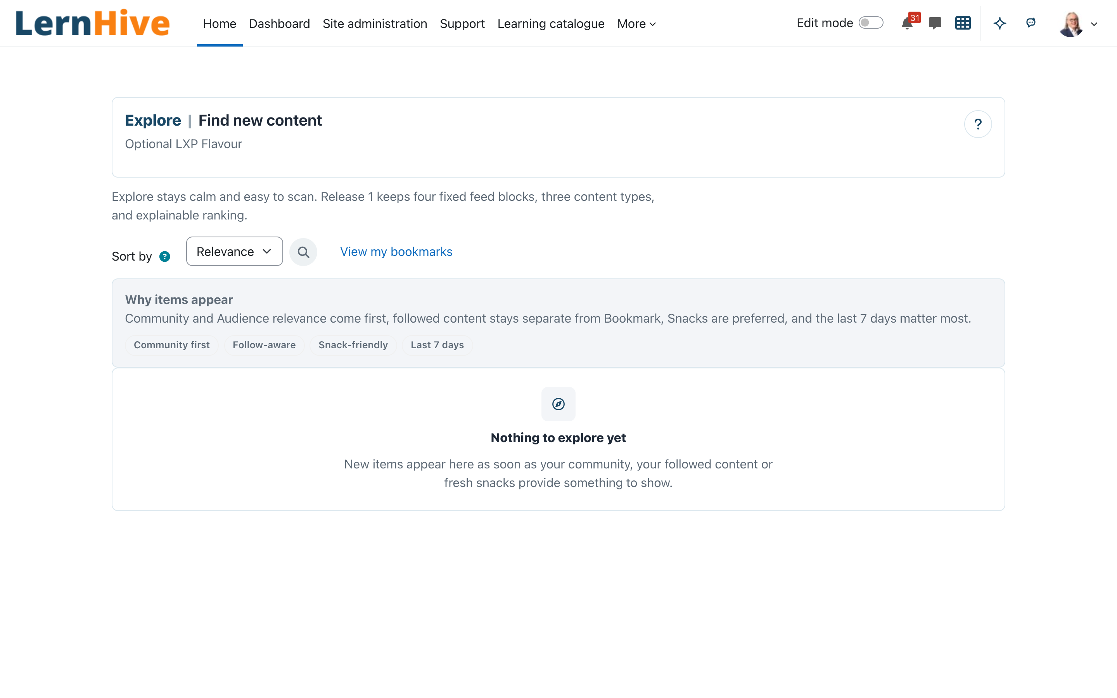1117x698 pixels.
Task: Click the chat assistant bubble icon
Action: click(1031, 22)
